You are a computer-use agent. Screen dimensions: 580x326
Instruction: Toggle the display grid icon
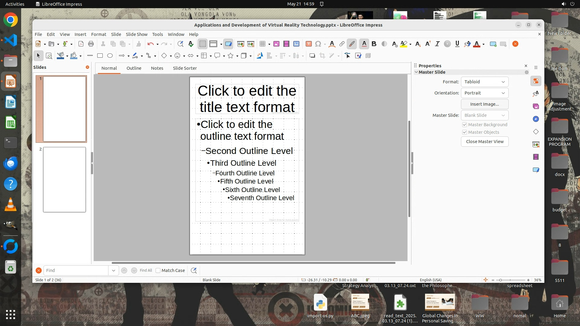click(x=202, y=44)
